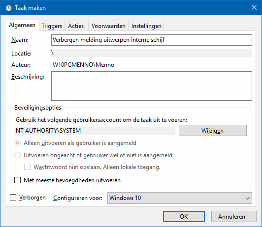This screenshot has height=227, width=262.
Task: Click into the Naam text field
Action: 152,40
